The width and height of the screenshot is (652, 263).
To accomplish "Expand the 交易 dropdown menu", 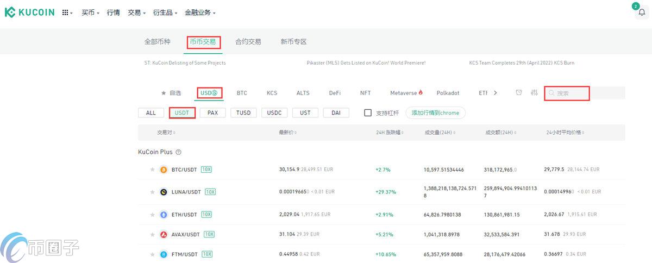I will click(x=136, y=12).
